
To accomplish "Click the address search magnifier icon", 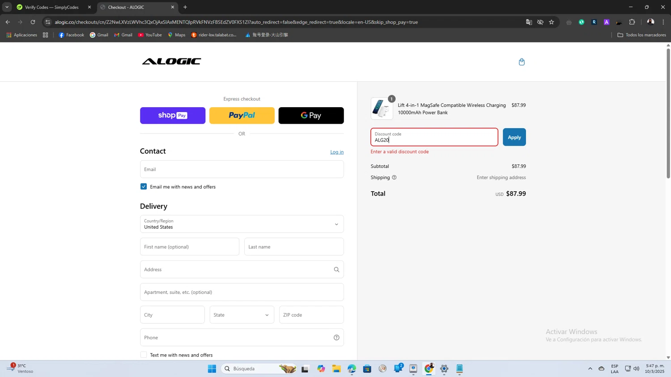I will [336, 269].
